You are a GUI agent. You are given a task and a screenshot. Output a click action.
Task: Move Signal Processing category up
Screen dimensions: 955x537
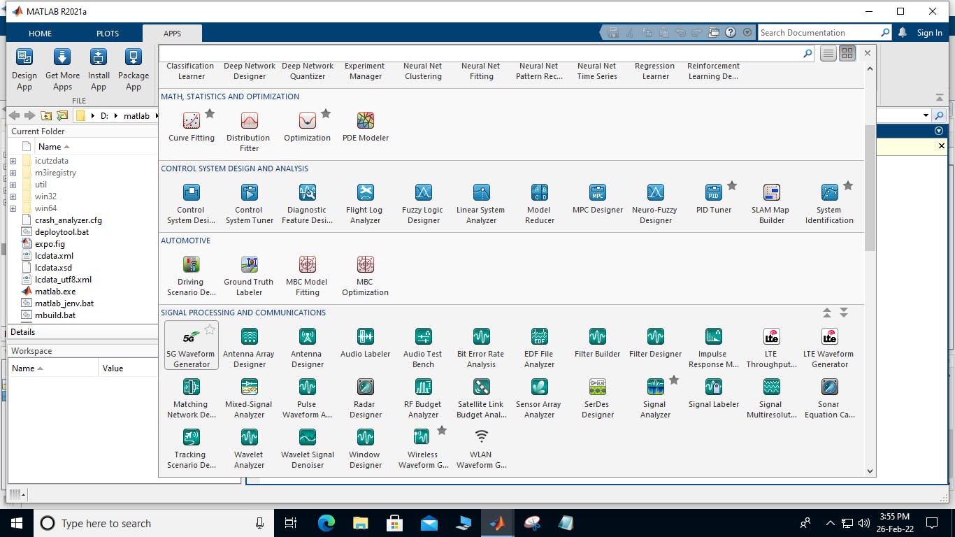pyautogui.click(x=827, y=313)
